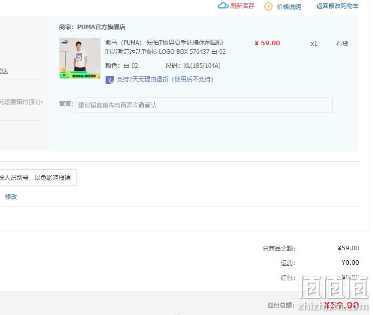Click the 应付总额 label
The height and width of the screenshot is (315, 373).
(x=281, y=305)
